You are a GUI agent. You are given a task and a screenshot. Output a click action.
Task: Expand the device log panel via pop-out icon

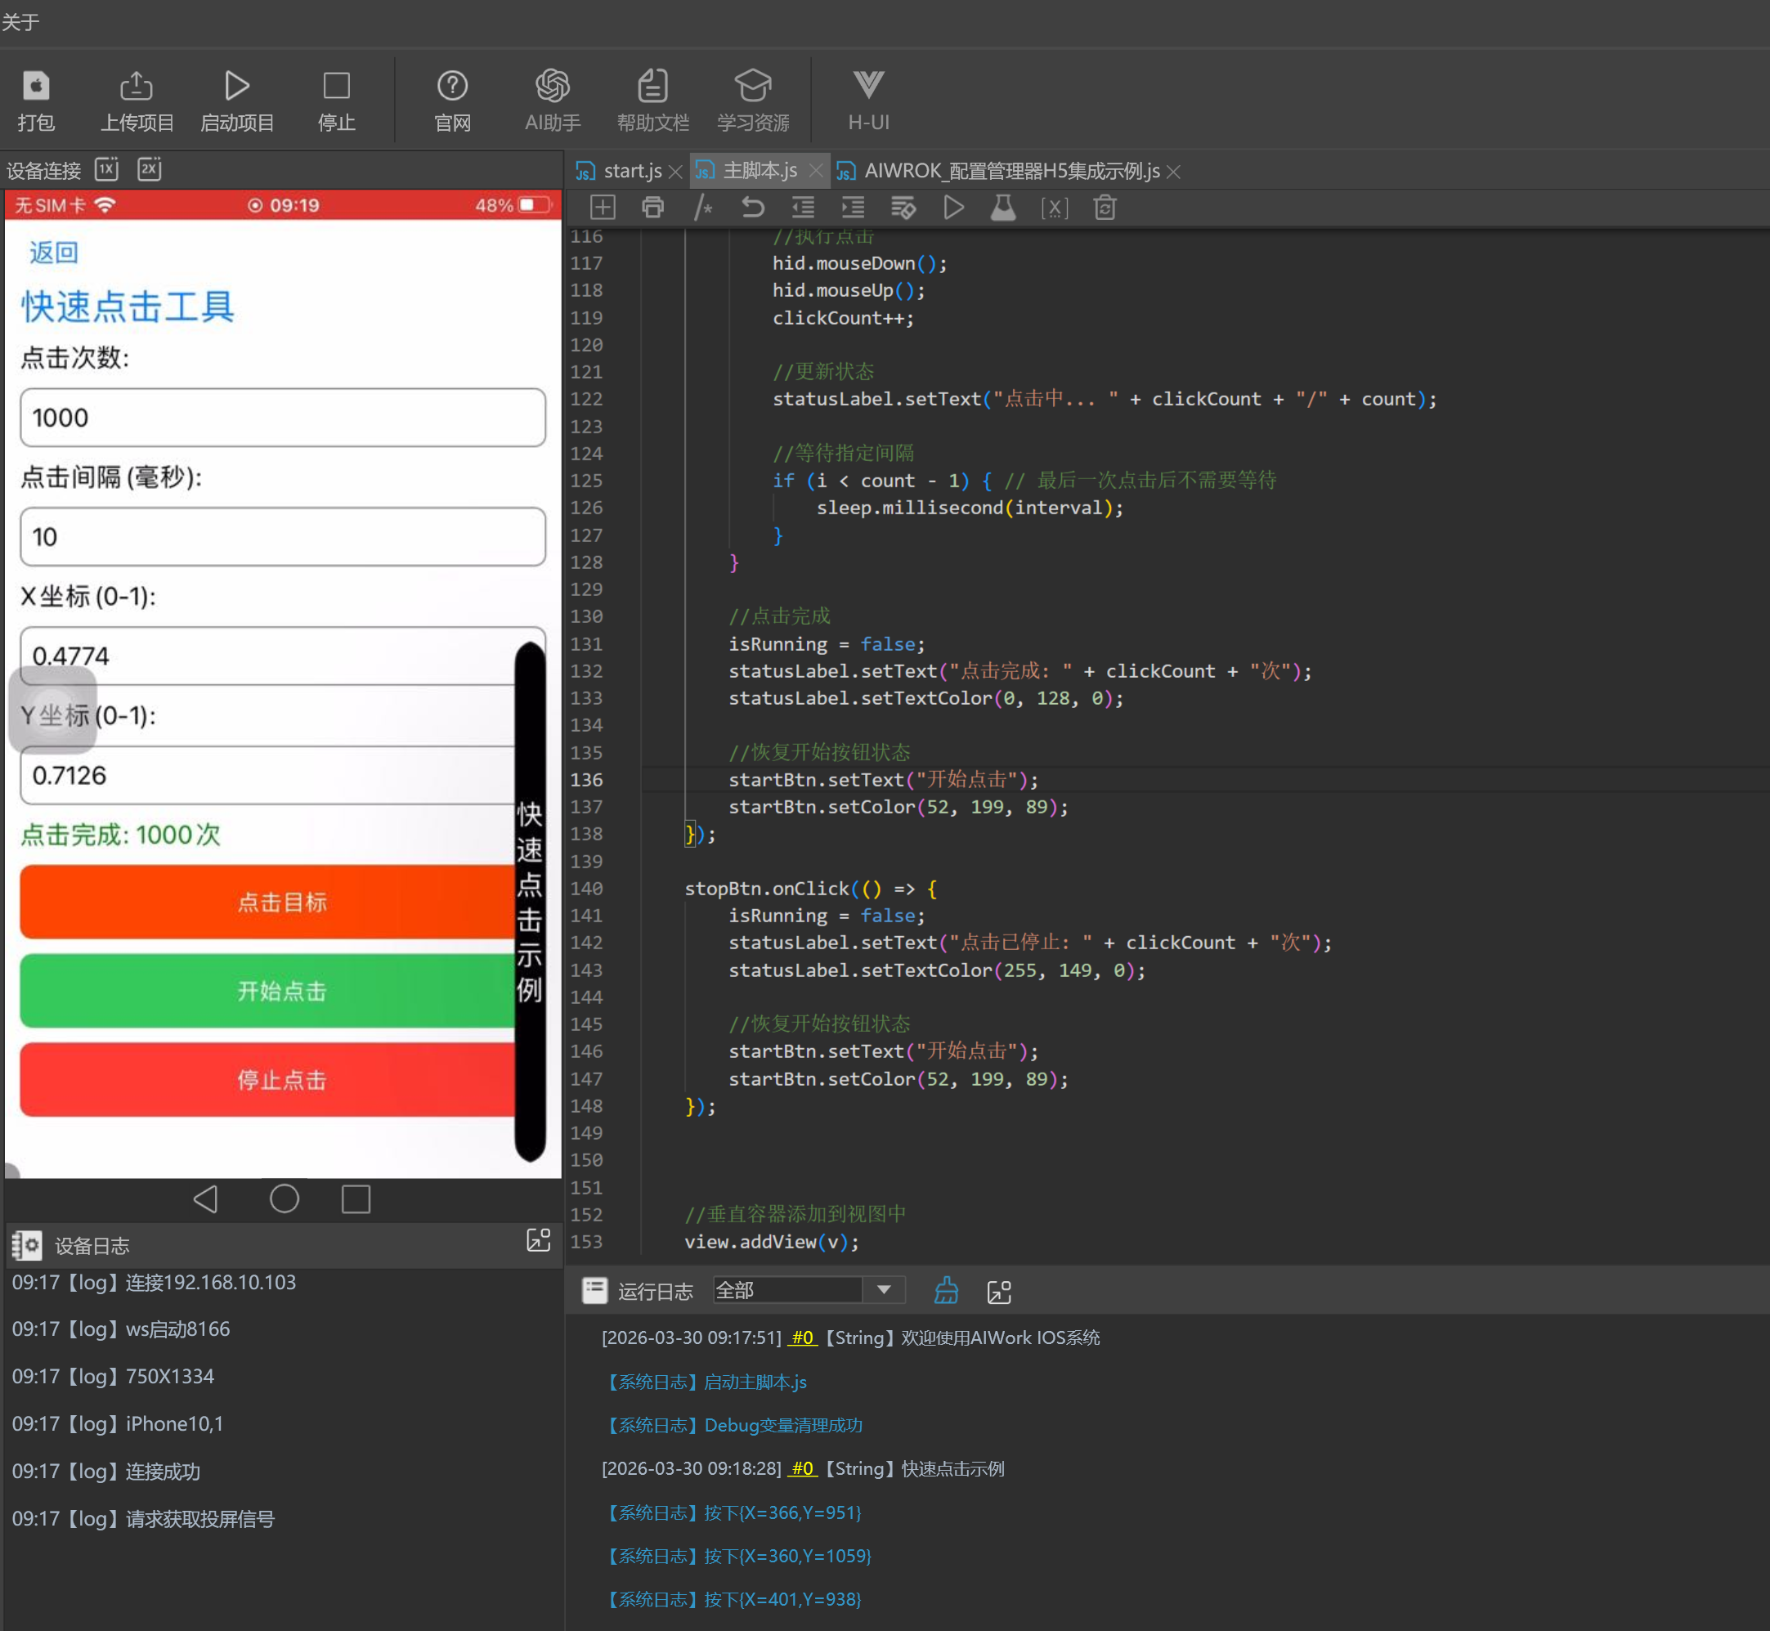pyautogui.click(x=538, y=1240)
